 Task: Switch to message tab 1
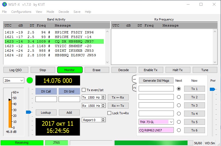pyautogui.click(x=134, y=79)
